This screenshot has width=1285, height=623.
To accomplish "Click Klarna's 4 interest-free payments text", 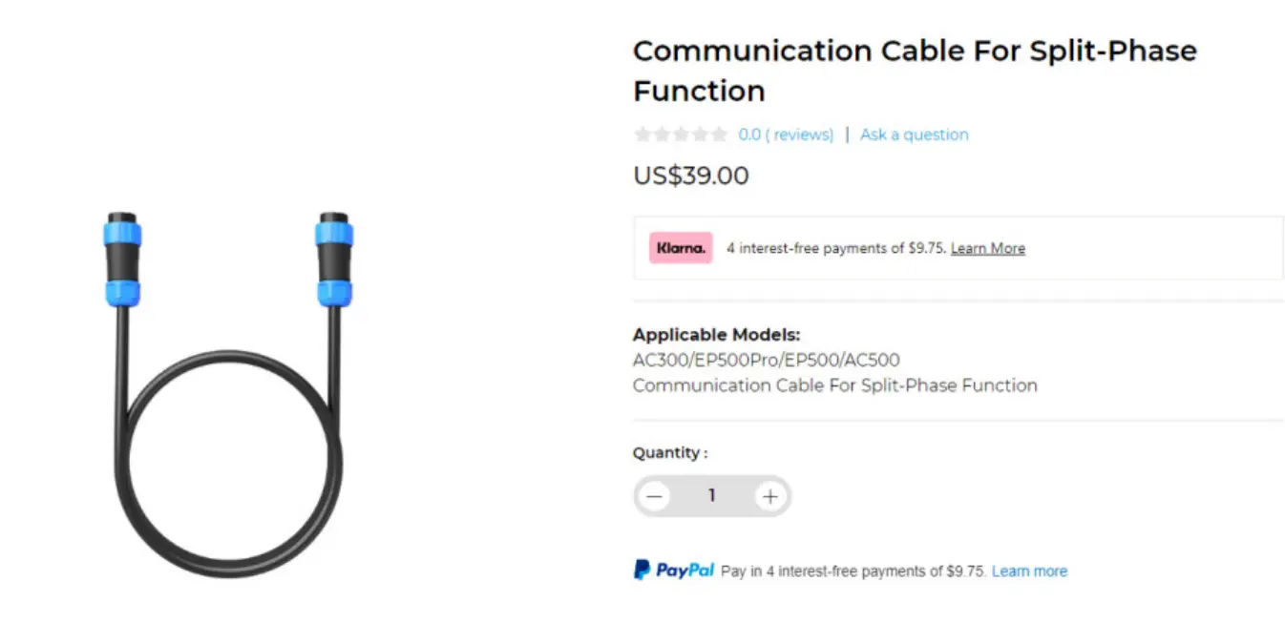I will [x=836, y=248].
